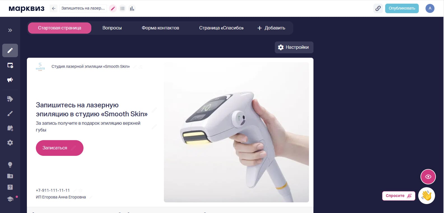Open the paintbrush design section

10,114
